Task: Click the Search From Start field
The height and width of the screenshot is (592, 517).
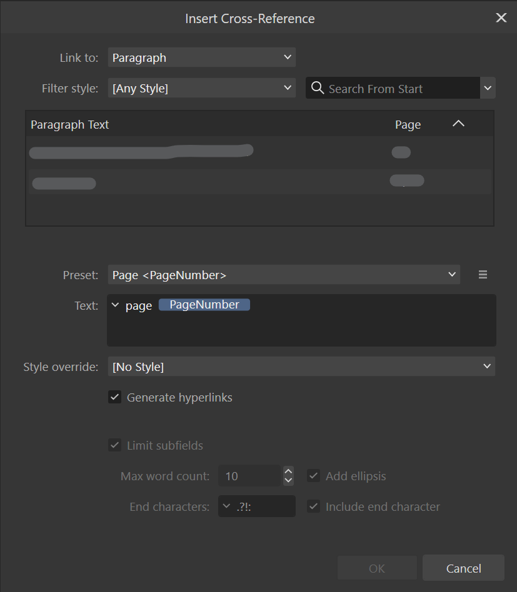Action: [400, 89]
